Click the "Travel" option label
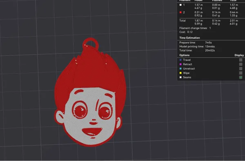This screenshot has height=161, width=245. click(x=187, y=60)
